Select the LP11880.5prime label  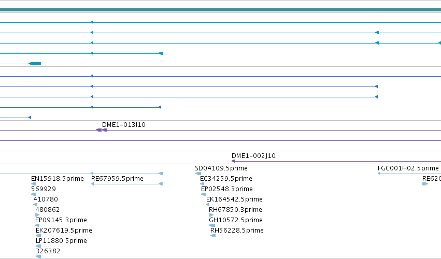(61, 241)
